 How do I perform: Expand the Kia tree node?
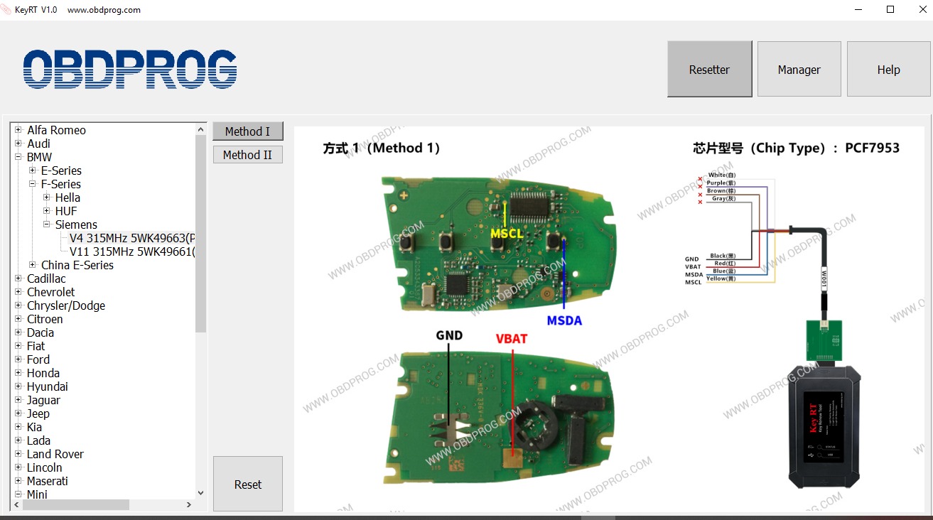tap(18, 427)
